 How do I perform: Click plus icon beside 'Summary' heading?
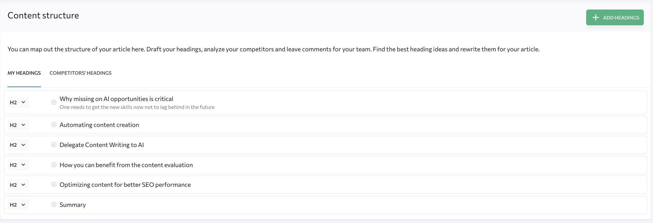(x=54, y=205)
